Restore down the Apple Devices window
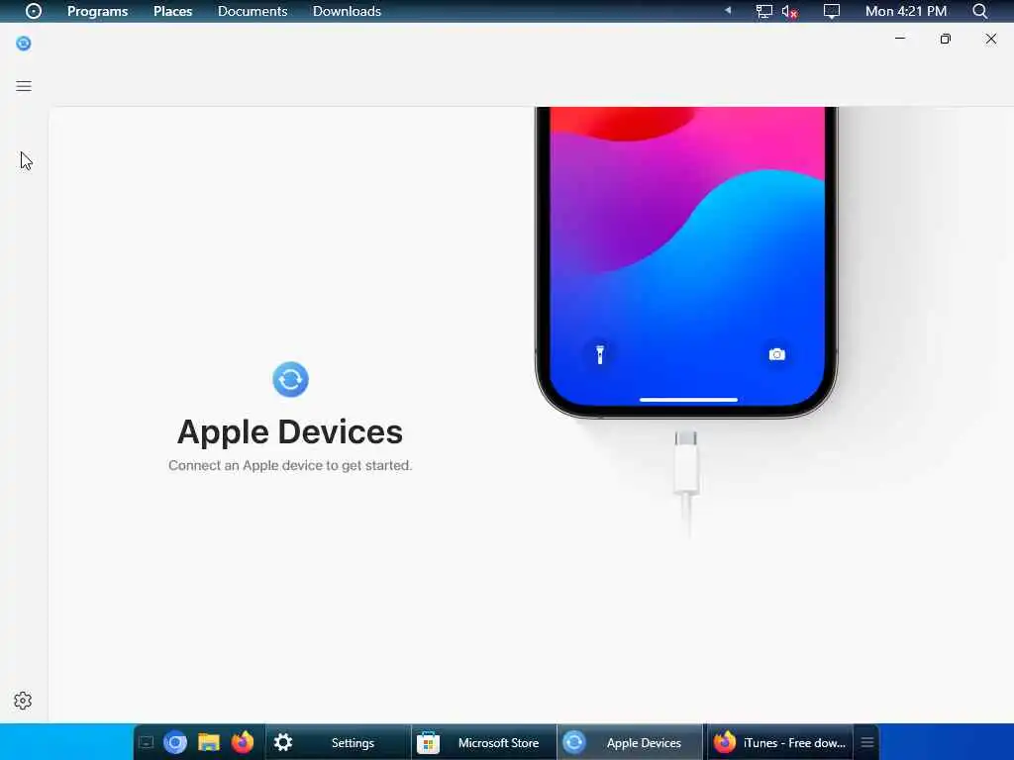Viewport: 1014px width, 760px height. pos(946,39)
